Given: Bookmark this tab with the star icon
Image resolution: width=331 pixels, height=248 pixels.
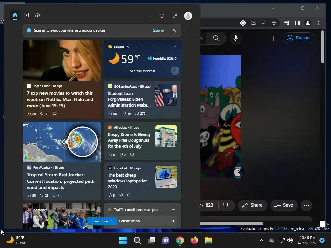Looking at the screenshot, I should tap(274, 23).
